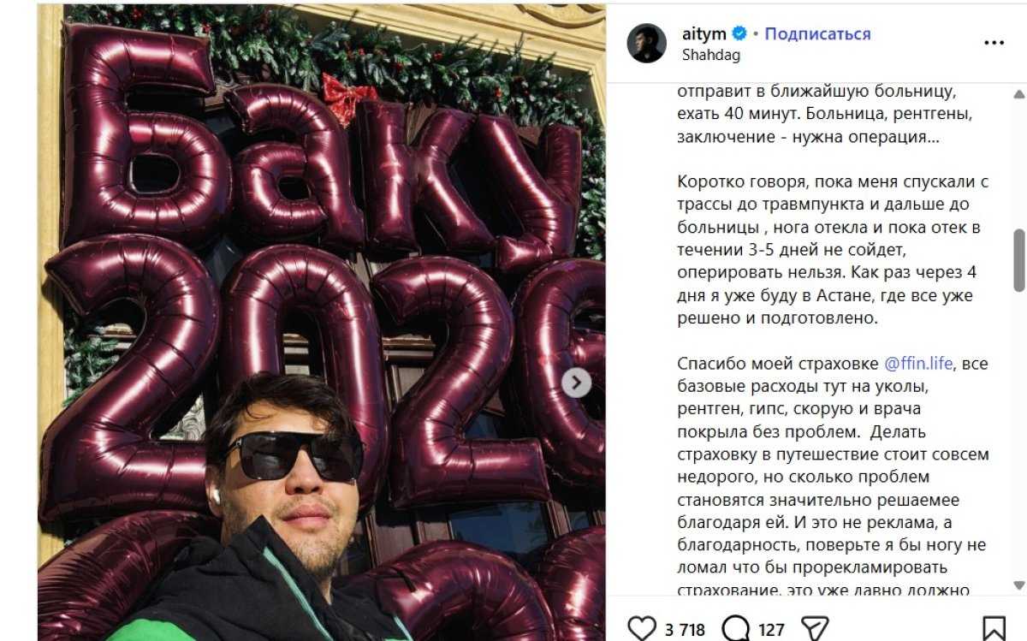Click the caption scrollbar thumb

click(x=1018, y=260)
